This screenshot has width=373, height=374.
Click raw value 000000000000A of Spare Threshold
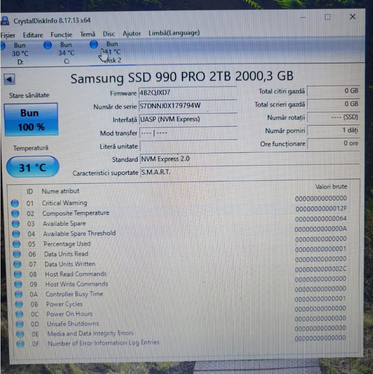pyautogui.click(x=321, y=229)
